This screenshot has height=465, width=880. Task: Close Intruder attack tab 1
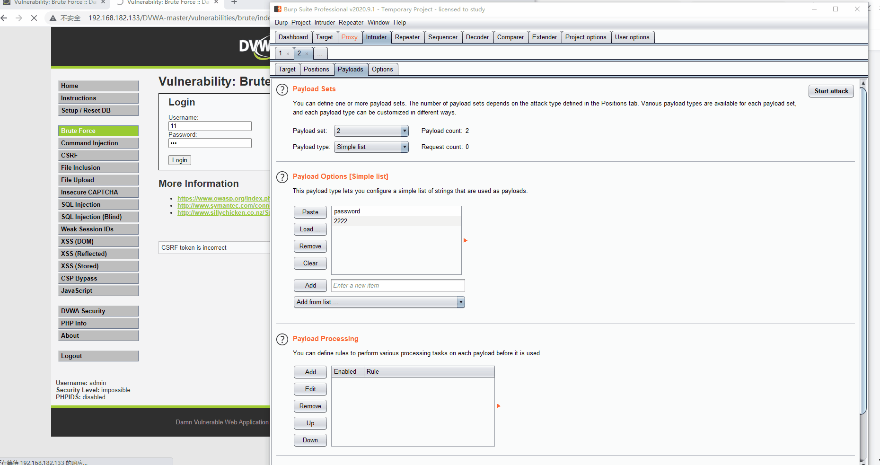tap(288, 53)
